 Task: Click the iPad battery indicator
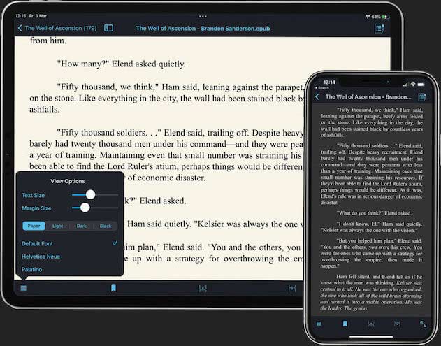point(385,17)
